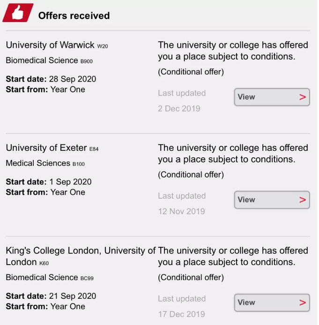Click the last updated 12 Nov 2019 text
Screen dimensions: 319x325
[182, 211]
